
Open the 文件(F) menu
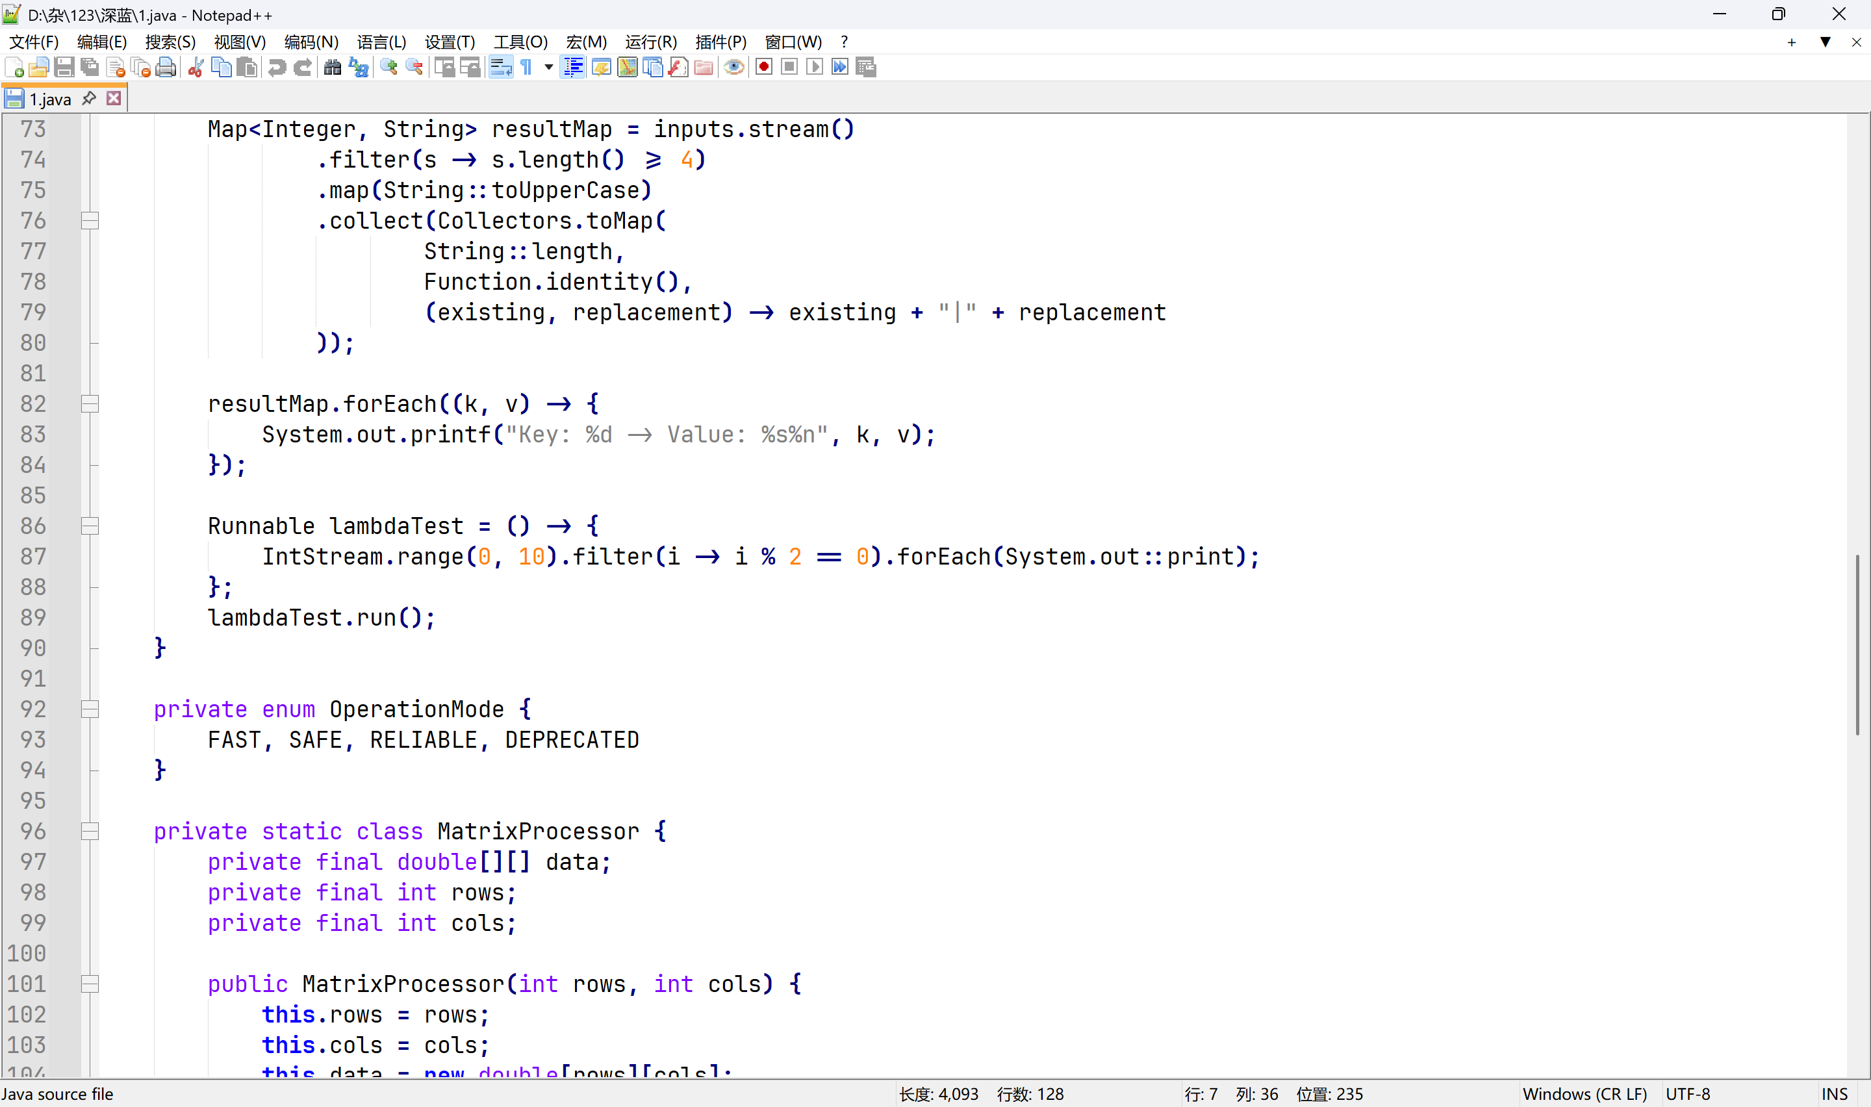point(34,42)
